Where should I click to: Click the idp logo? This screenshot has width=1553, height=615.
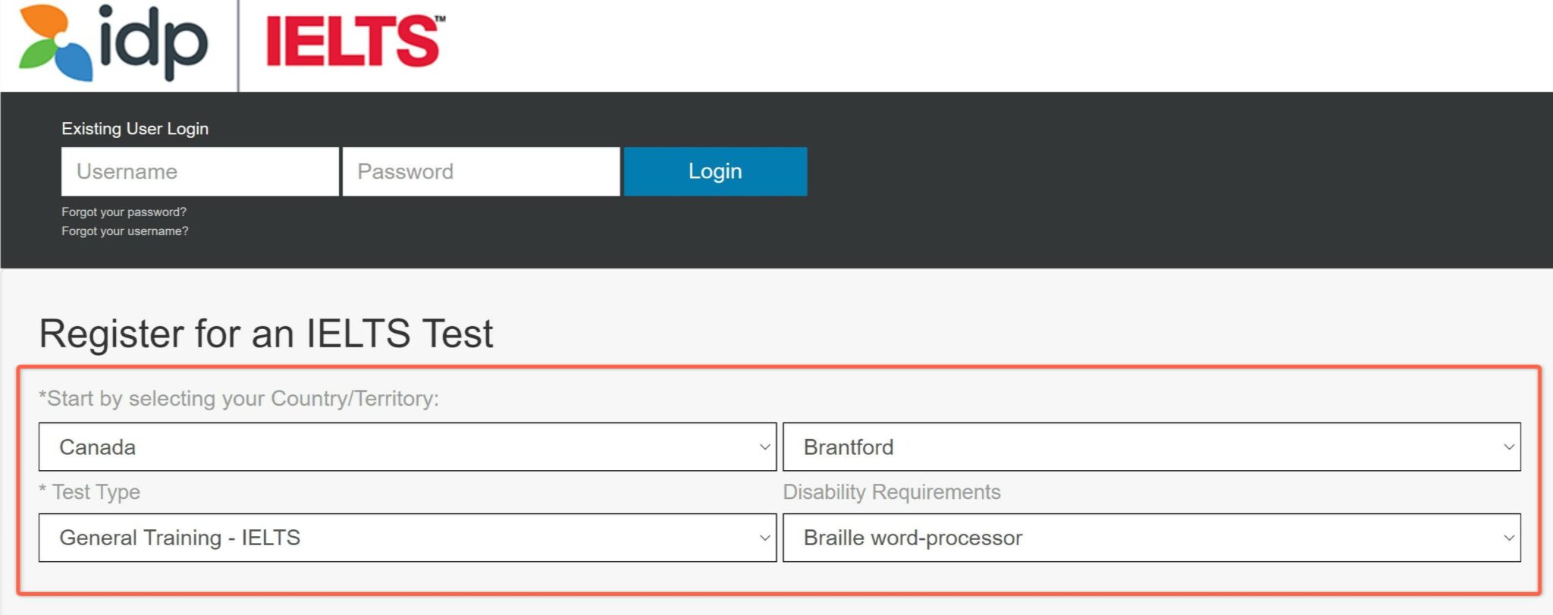pyautogui.click(x=112, y=42)
